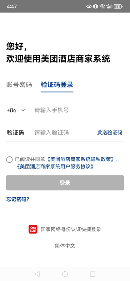Tap the red 身份认证 identity icon
Image resolution: width=130 pixels, height=281 pixels.
[x=33, y=229]
